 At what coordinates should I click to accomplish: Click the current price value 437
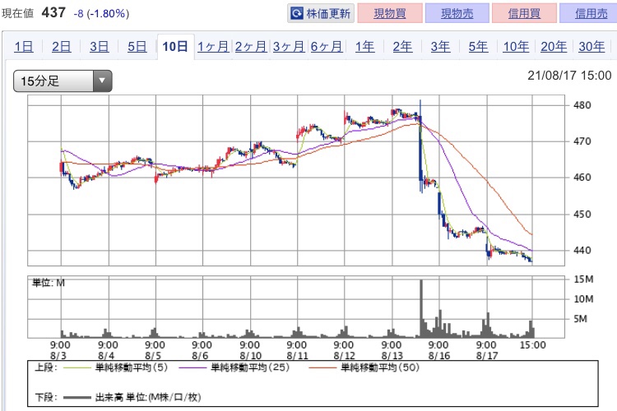(53, 12)
